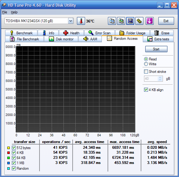Start the random access test
The width and height of the screenshot is (179, 177).
tap(156, 49)
